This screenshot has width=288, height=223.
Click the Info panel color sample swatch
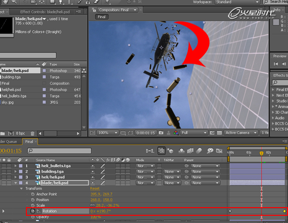[276, 22]
